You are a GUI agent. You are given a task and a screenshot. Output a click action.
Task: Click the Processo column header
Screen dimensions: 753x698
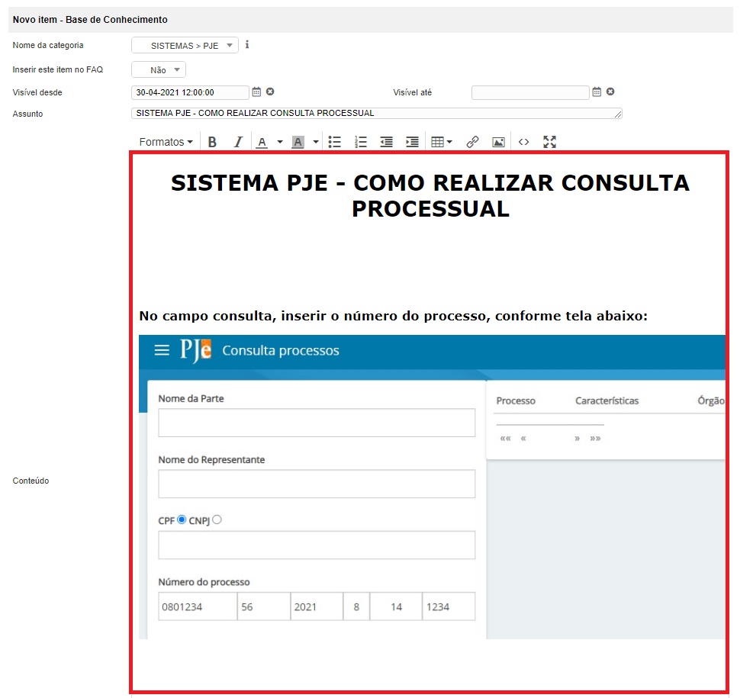click(x=516, y=400)
